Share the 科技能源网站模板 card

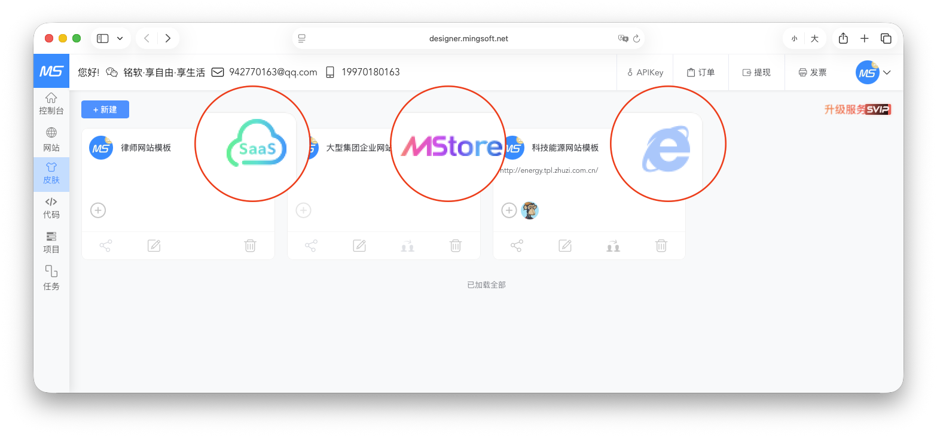(x=517, y=246)
